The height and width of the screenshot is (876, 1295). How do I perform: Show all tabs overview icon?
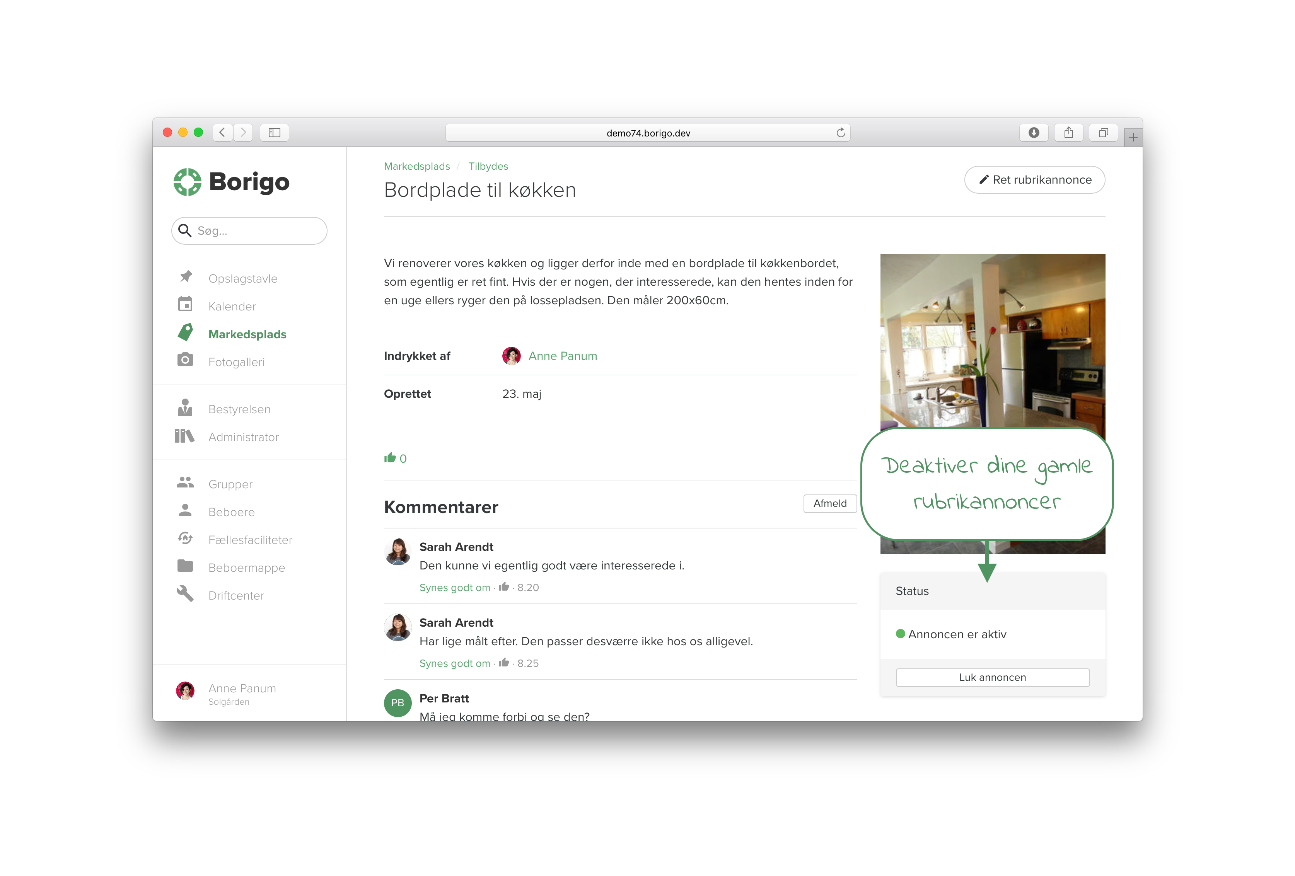tap(1103, 133)
